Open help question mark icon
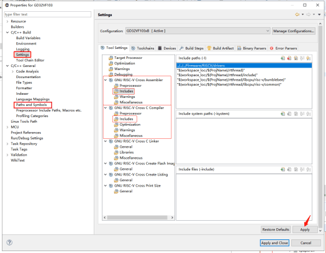 point(9,242)
